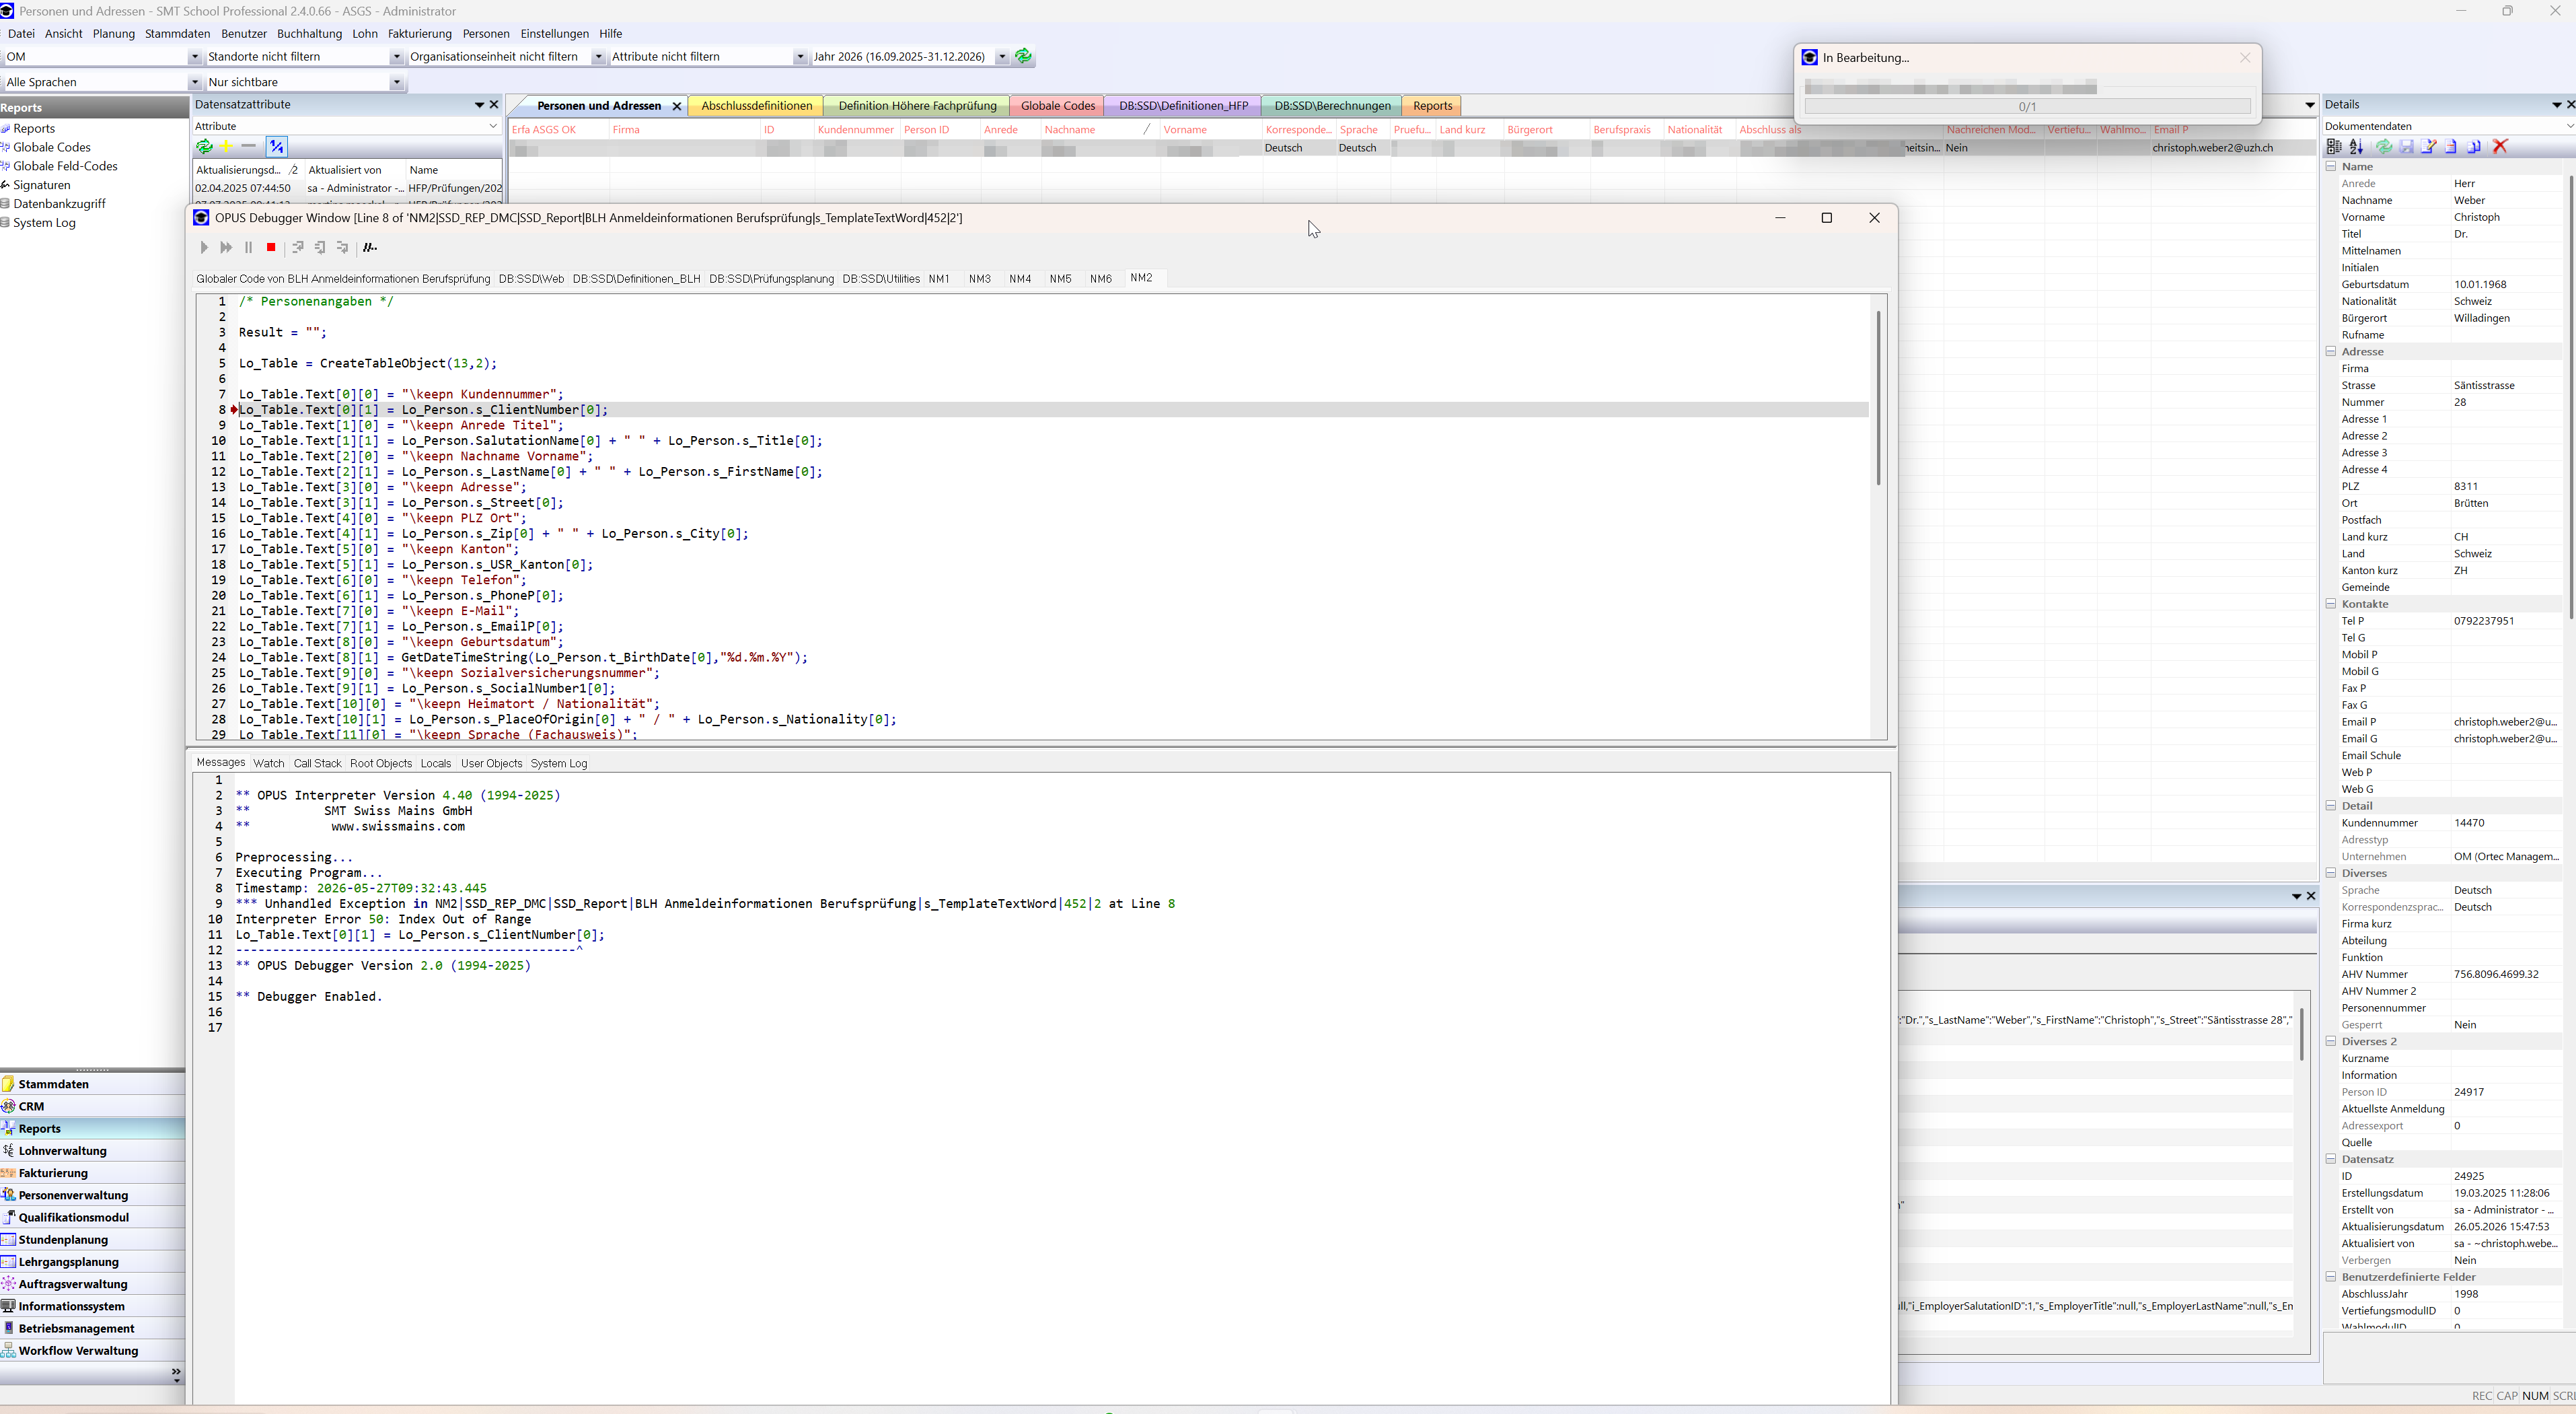2576x1414 pixels.
Task: Open 'Organisationseinheit nicht filtern' dropdown
Action: click(x=598, y=57)
